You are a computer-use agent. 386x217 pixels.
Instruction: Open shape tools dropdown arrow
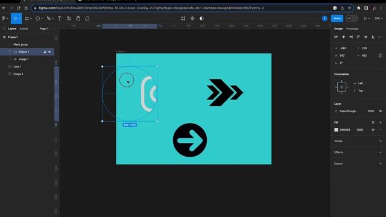(42, 19)
